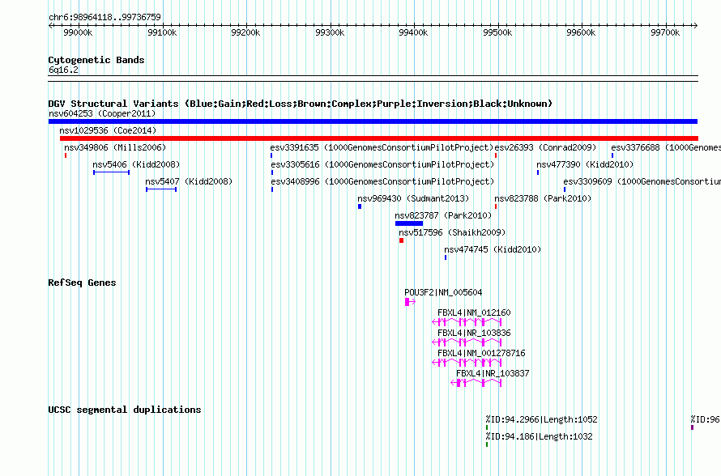Viewport: 721px width, 476px height.
Task: Select esv3305616 1000Genomes variant label
Action: [x=382, y=164]
